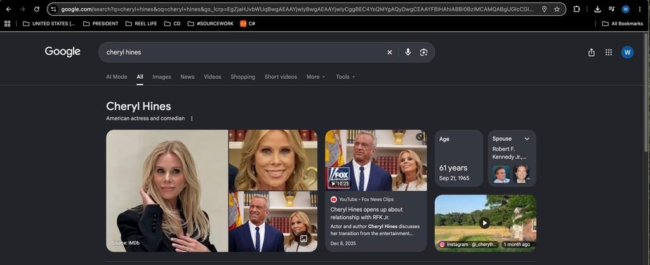View site information icon in address bar
This screenshot has width=650, height=265.
point(53,9)
